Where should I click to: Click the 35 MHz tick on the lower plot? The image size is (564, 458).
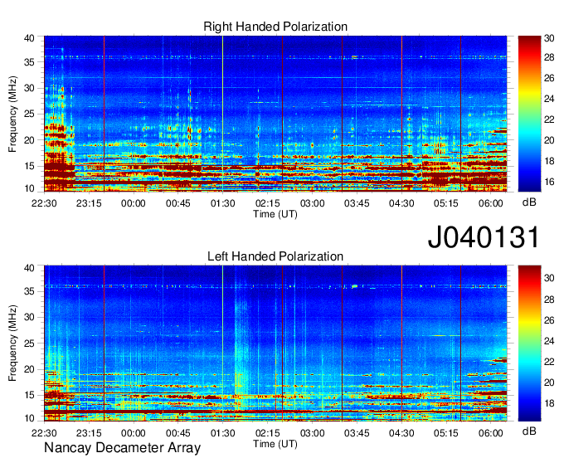pos(29,291)
